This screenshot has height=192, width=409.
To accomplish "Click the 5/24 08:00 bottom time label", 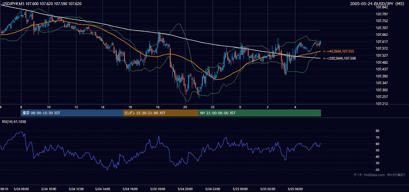I will [21, 189].
